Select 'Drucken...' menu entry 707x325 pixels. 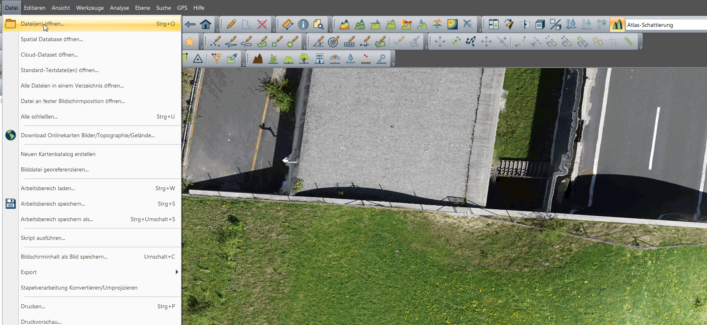pyautogui.click(x=92, y=306)
